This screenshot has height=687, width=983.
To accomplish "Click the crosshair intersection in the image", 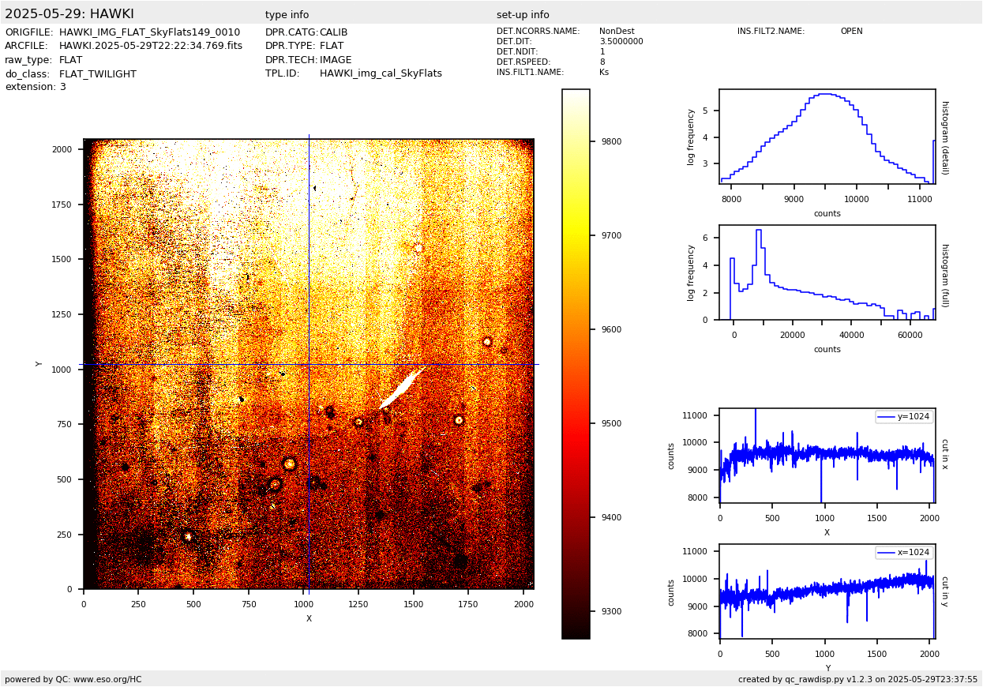I will 309,364.
